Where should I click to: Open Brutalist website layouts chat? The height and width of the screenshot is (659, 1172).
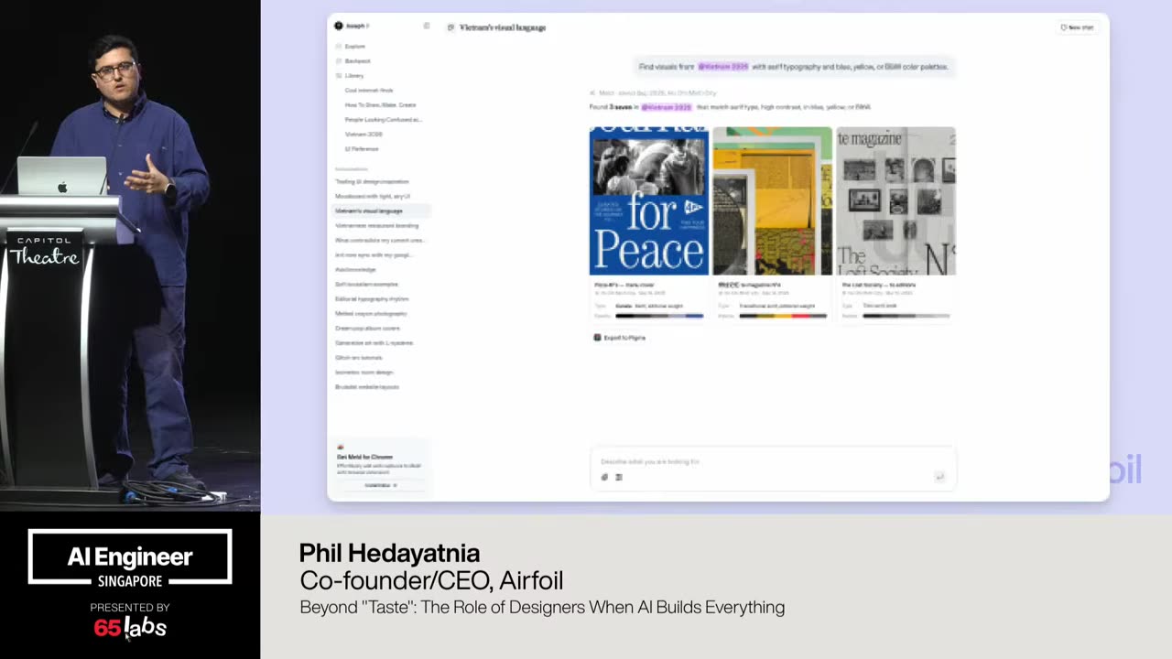click(x=366, y=386)
